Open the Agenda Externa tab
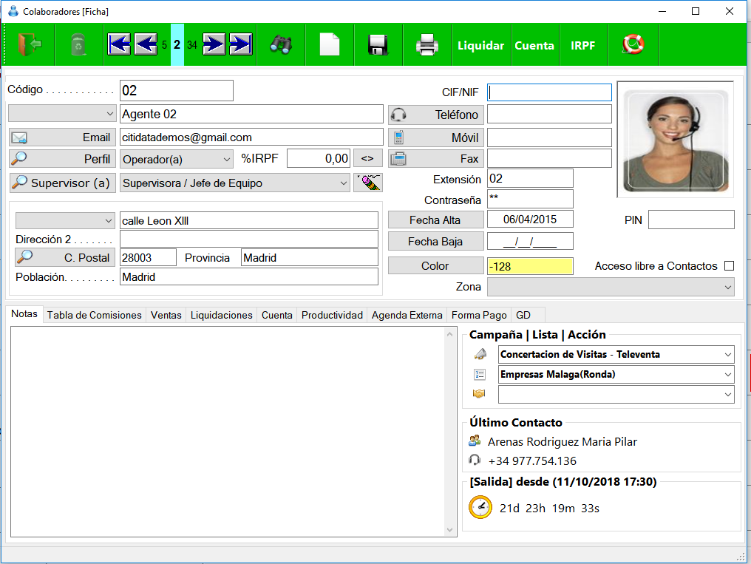751x564 pixels. (407, 315)
